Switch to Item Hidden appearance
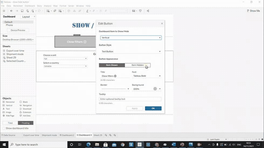264x148 pixels. coord(138,65)
